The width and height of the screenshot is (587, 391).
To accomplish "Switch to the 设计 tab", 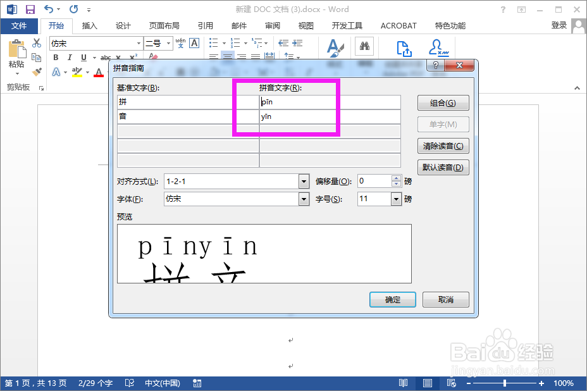I will pyautogui.click(x=123, y=26).
